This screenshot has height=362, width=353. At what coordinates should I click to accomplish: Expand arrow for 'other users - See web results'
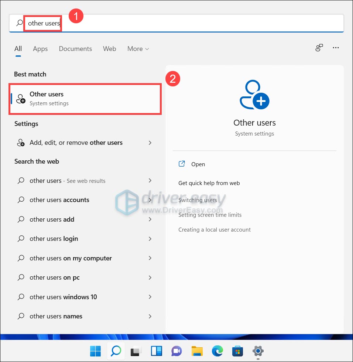150,181
